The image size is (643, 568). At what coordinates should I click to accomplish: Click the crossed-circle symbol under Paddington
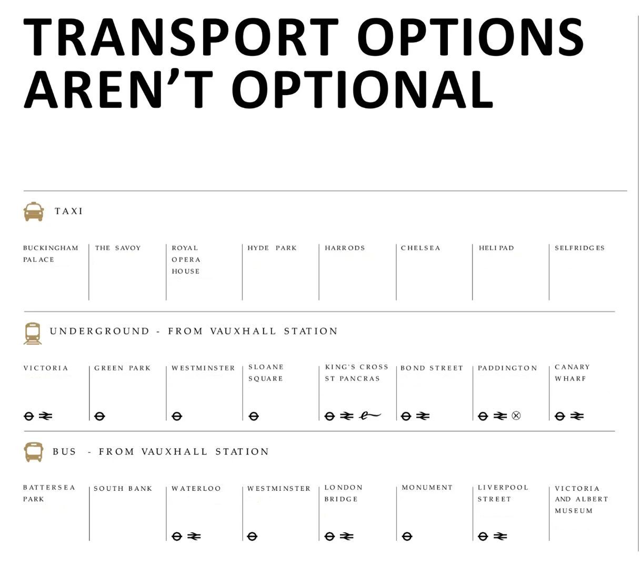coord(516,416)
